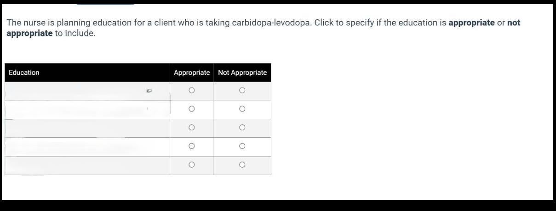Set the fifth education row to Appropriate
Image resolution: width=556 pixels, height=211 pixels.
tap(192, 164)
